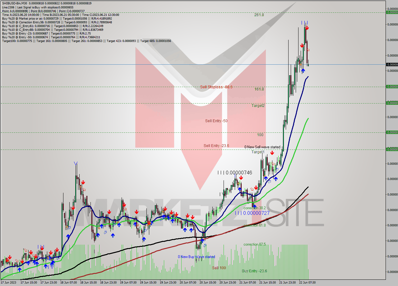Image resolution: width=398 pixels, height=286 pixels.
Task: Click the '19 Jun 23:30' time axis label
Action: coord(168,283)
